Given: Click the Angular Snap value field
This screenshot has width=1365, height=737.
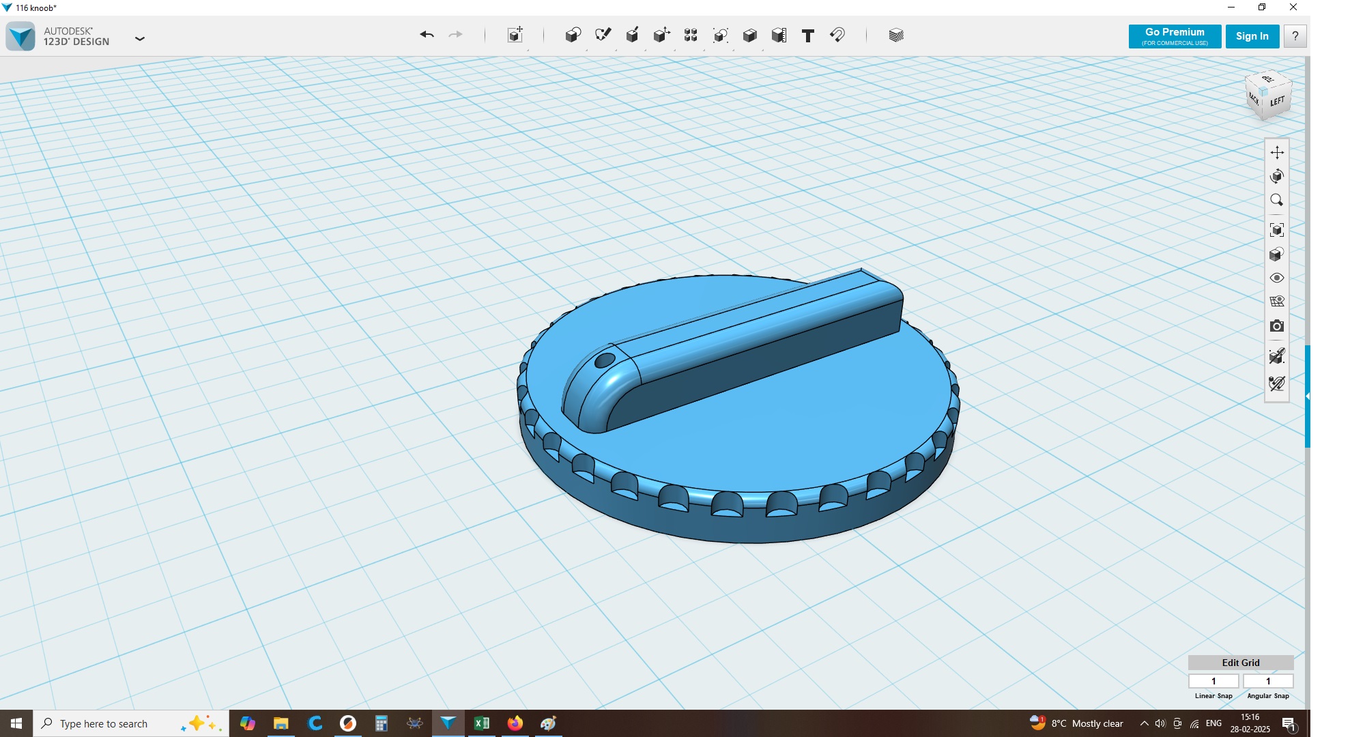Looking at the screenshot, I should point(1268,681).
